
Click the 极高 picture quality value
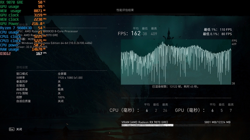(61, 89)
